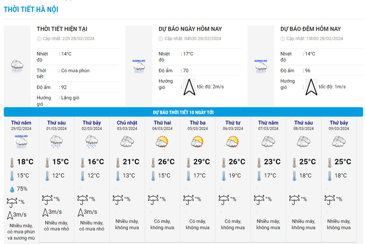Click the clock icon beside 22h update time
Viewport: 365px width, 244px height.
(x=39, y=39)
